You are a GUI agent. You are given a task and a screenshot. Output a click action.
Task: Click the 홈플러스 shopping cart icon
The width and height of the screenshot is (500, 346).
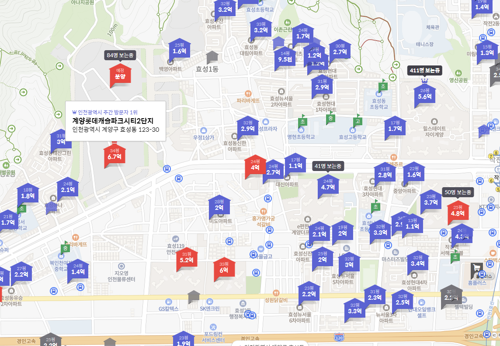477,269
